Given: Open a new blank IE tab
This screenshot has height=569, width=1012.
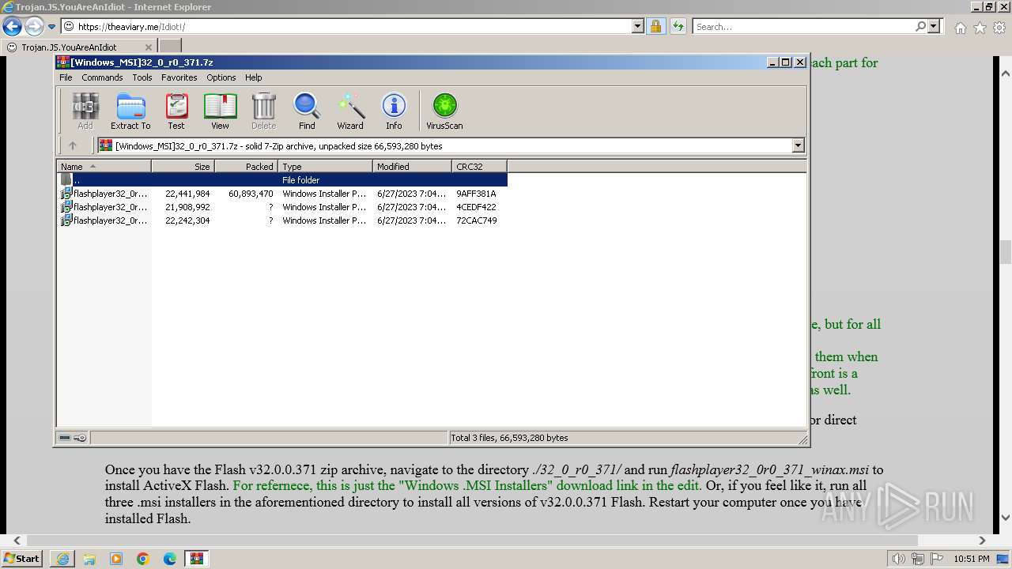Looking at the screenshot, I should point(170,47).
